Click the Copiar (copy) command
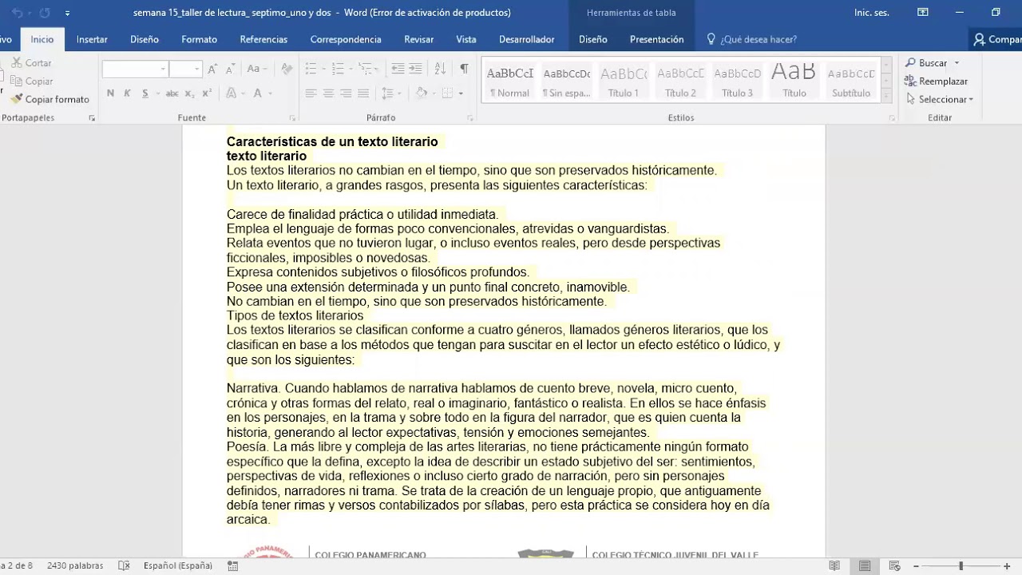The height and width of the screenshot is (575, 1022). 32,81
